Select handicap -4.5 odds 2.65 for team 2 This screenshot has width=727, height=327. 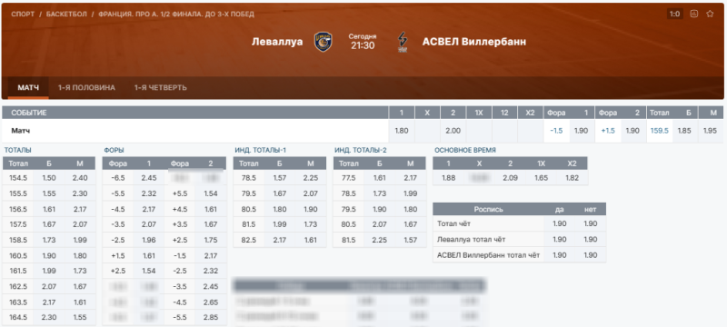point(211,302)
